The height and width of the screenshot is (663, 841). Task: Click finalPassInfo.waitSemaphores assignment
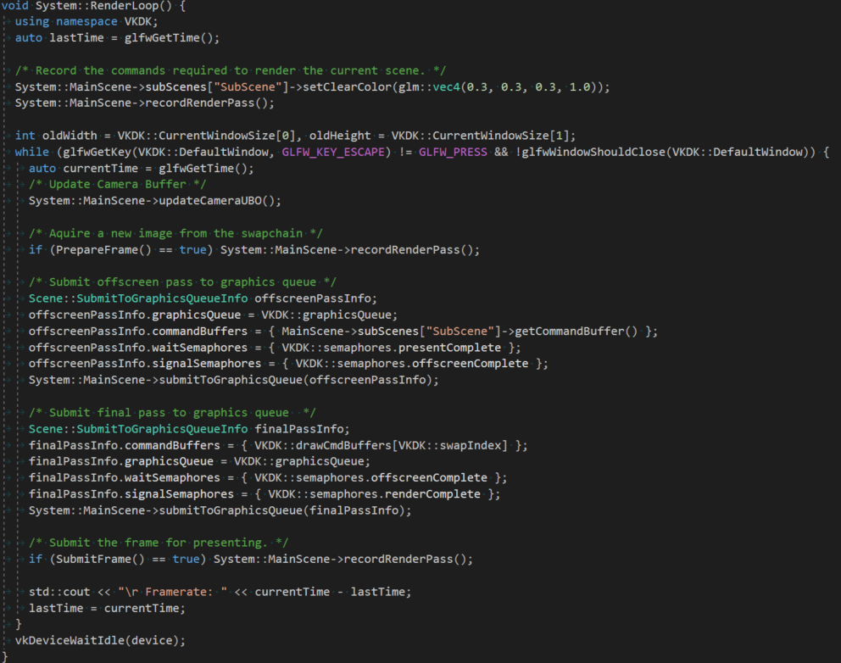pyautogui.click(x=268, y=478)
